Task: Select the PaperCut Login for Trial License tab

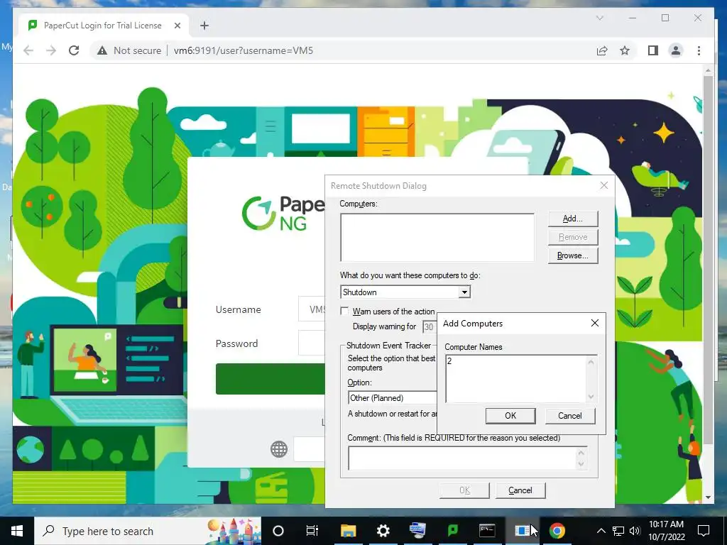Action: coord(103,26)
